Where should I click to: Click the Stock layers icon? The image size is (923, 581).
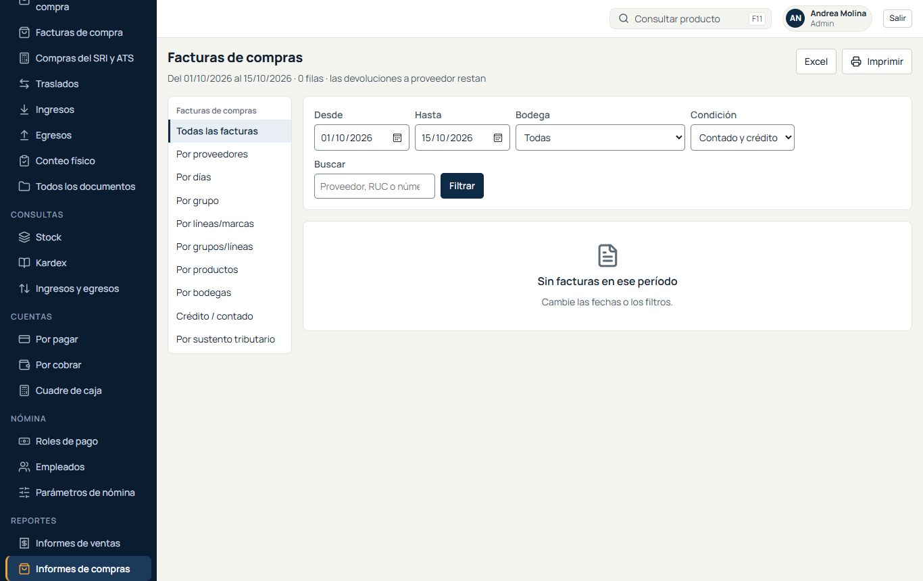(24, 237)
